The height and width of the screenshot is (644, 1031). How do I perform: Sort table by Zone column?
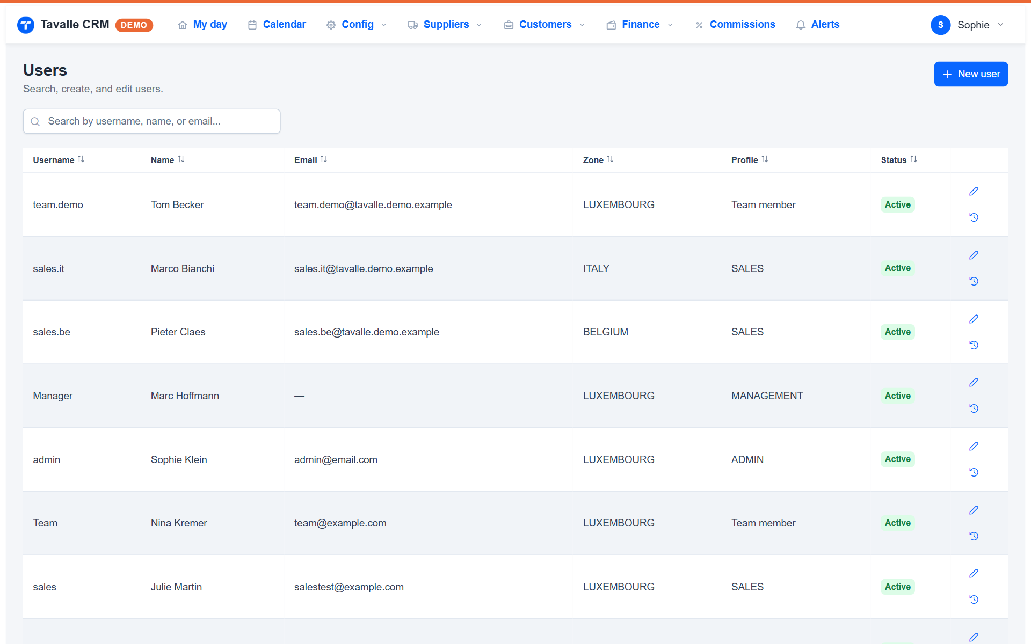(598, 160)
